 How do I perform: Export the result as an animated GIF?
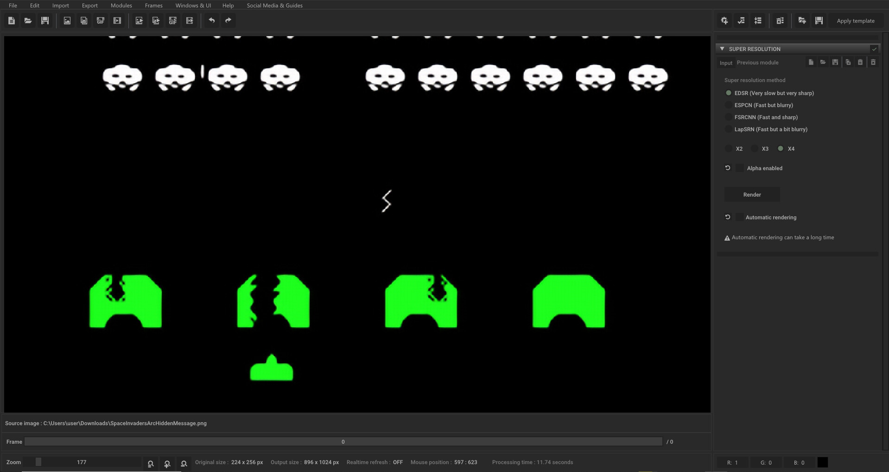pos(173,20)
